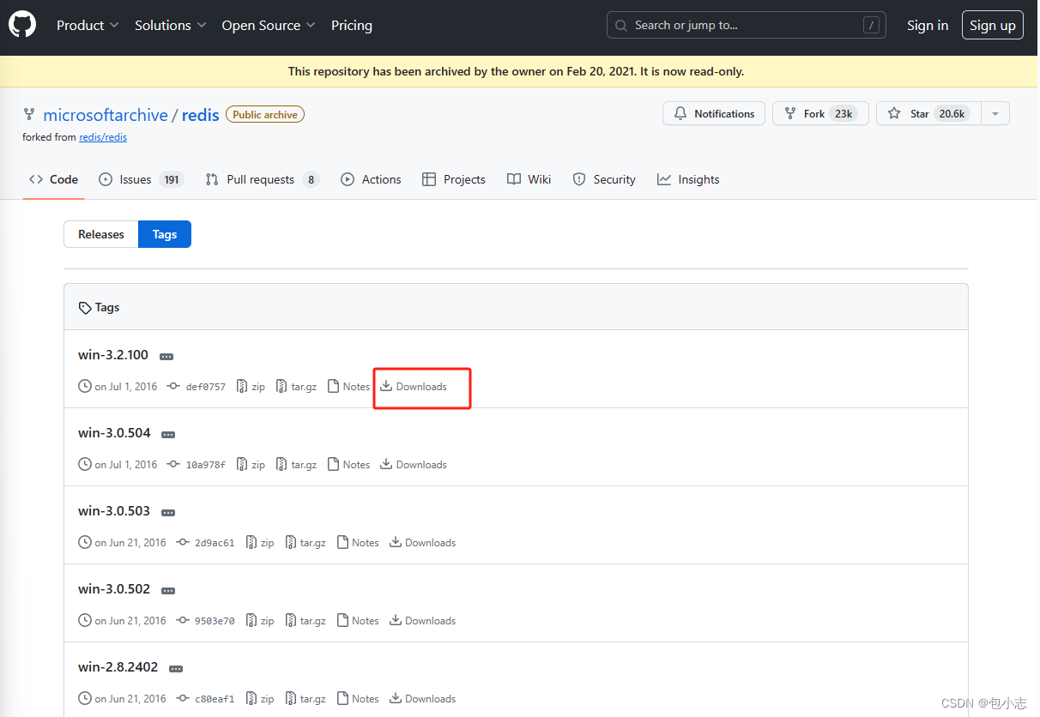This screenshot has height=717, width=1040.
Task: Open the Pricing page
Action: click(352, 26)
